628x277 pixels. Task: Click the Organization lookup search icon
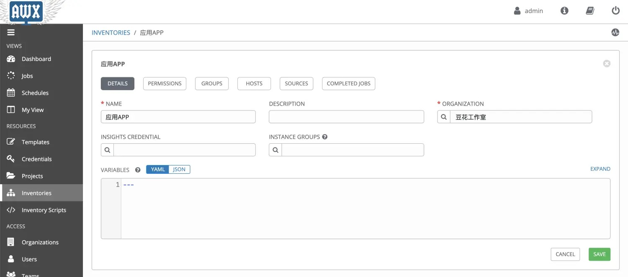click(444, 117)
